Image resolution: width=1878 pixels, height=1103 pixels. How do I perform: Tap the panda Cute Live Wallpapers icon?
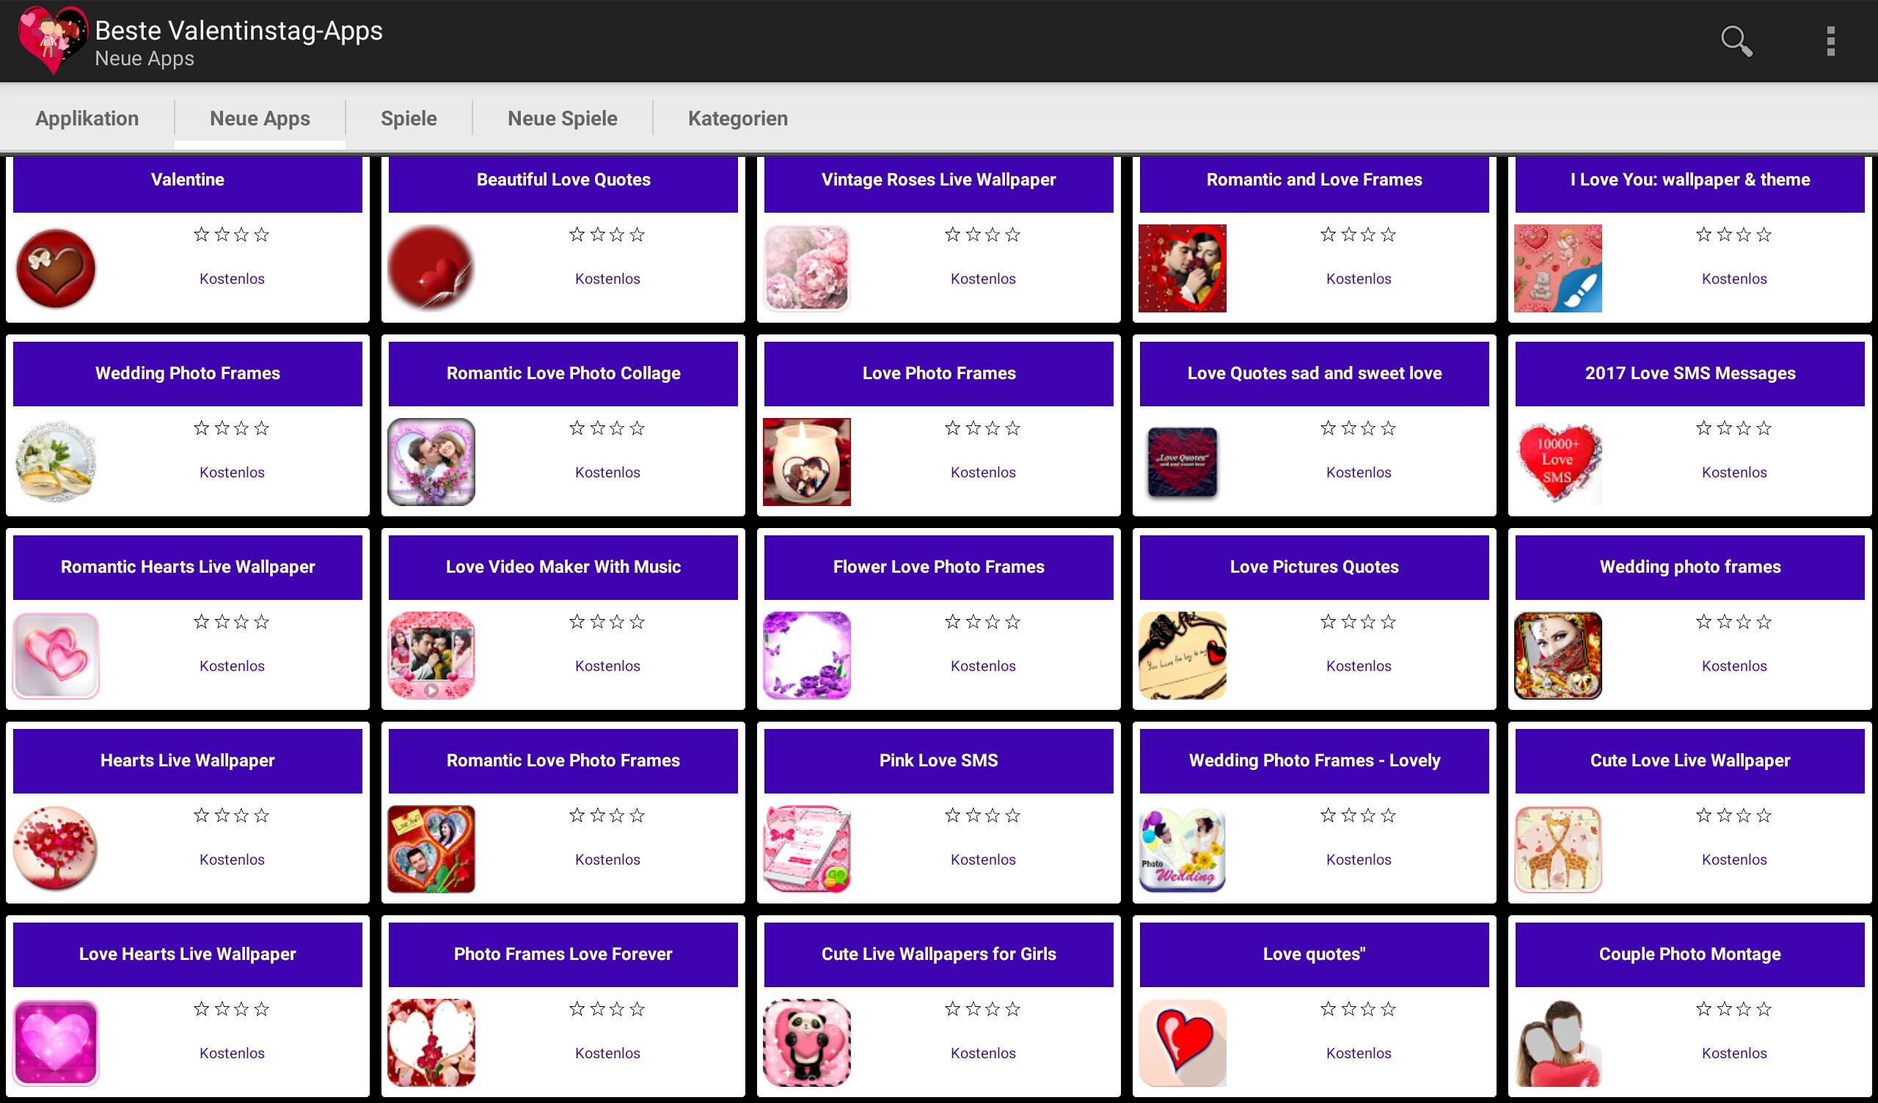[x=807, y=1043]
